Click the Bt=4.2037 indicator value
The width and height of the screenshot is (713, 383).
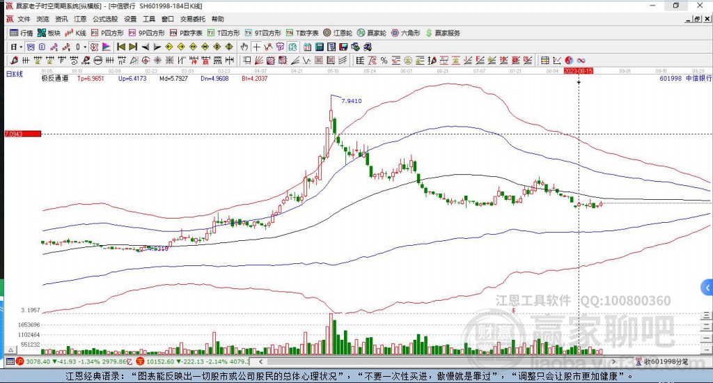point(255,78)
